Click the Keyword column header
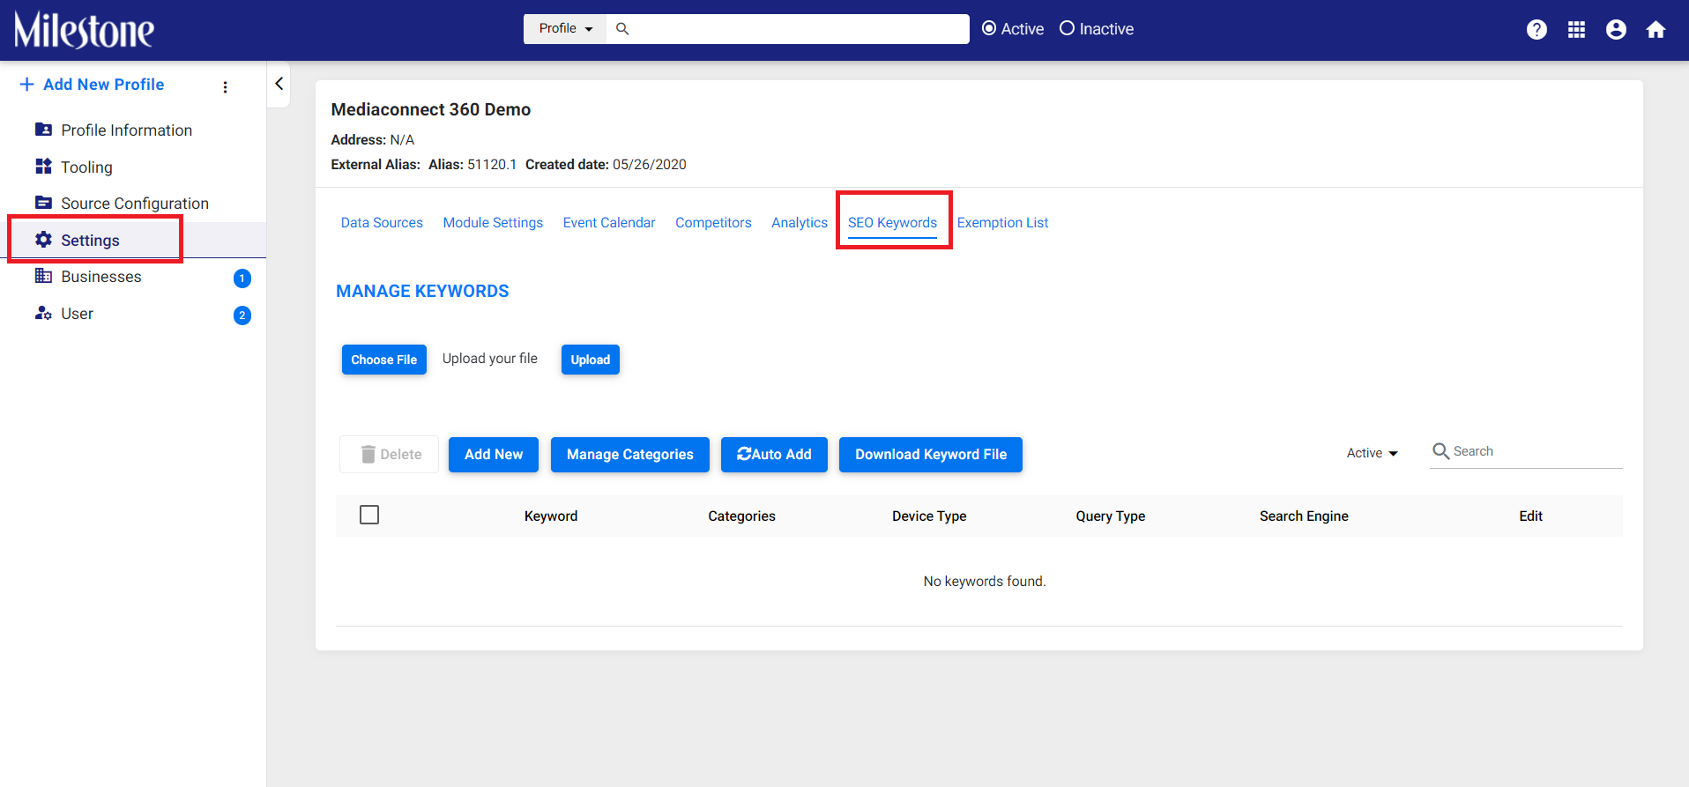The image size is (1689, 787). (551, 516)
